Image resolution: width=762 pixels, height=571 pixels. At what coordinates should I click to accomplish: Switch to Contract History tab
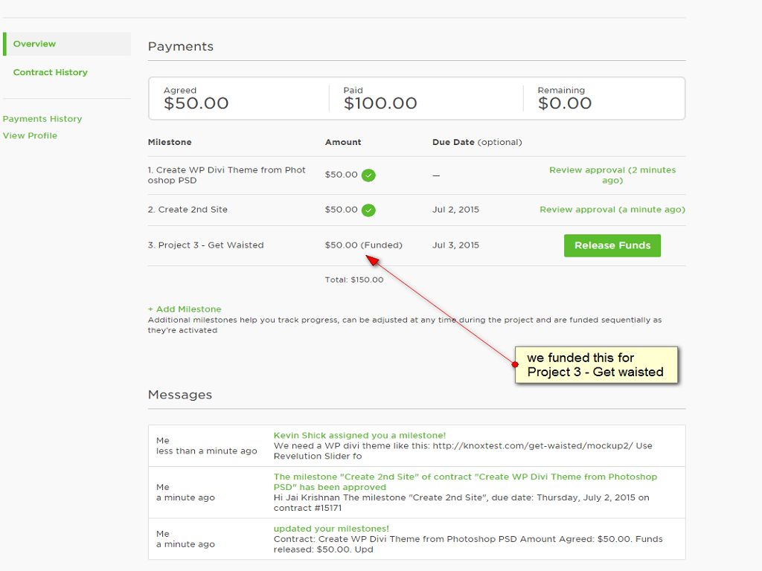click(x=50, y=72)
